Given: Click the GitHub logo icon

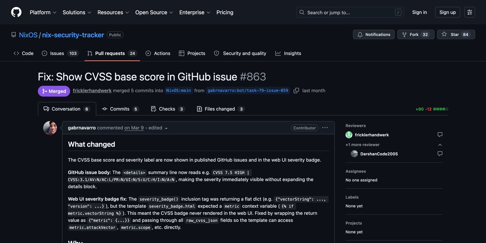Looking at the screenshot, I should (x=16, y=12).
